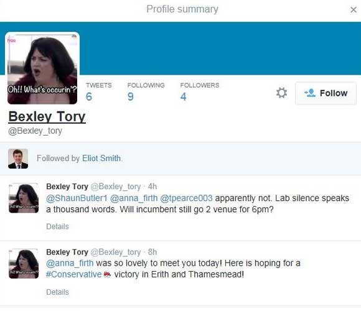
Task: Open Eliot Smith's avatar thumbnail
Action: coord(18,159)
